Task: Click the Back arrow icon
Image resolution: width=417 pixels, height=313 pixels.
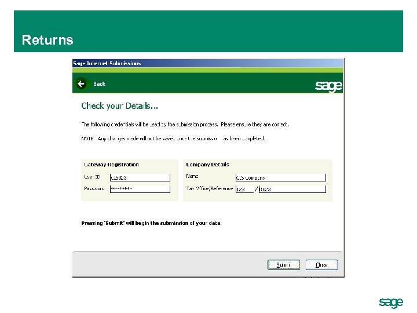Action: 81,84
